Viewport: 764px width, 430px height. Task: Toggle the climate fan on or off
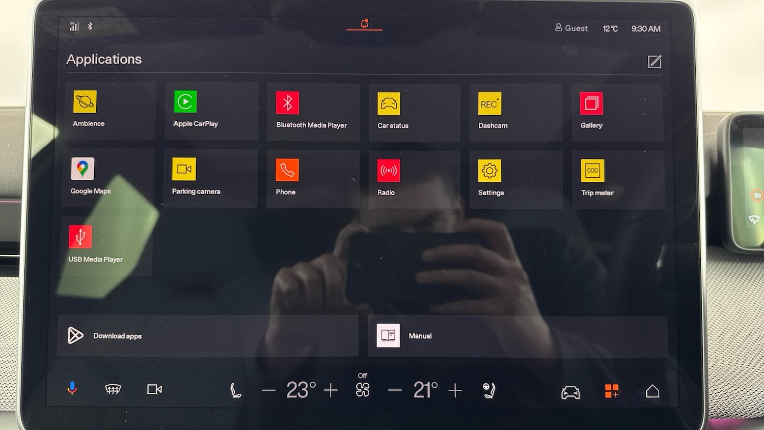[x=363, y=390]
